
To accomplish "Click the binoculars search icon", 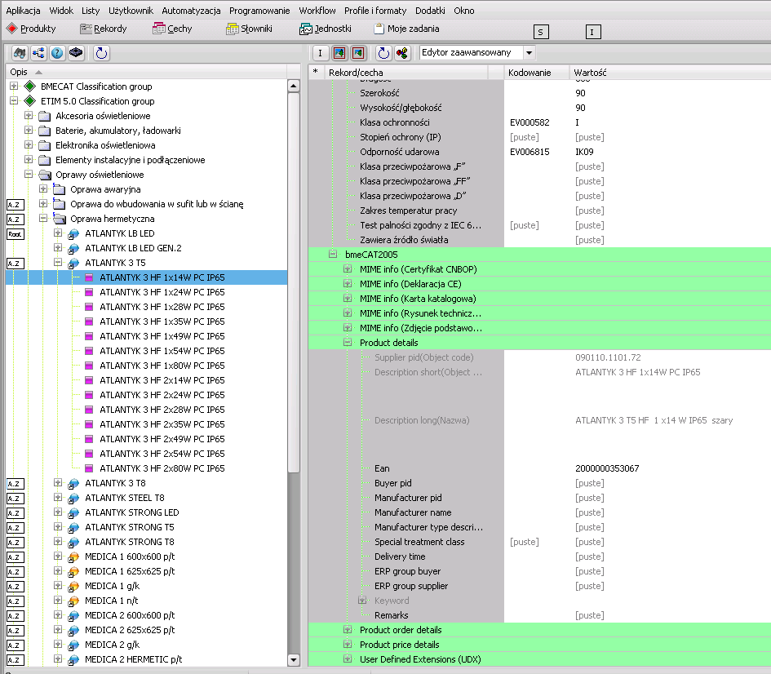I will [20, 52].
